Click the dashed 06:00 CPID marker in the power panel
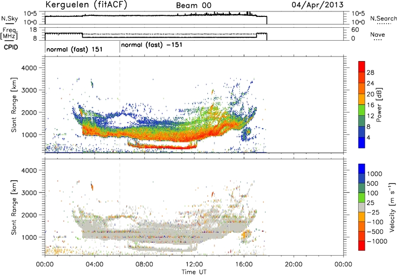The width and height of the screenshot is (397, 275). (x=120, y=105)
